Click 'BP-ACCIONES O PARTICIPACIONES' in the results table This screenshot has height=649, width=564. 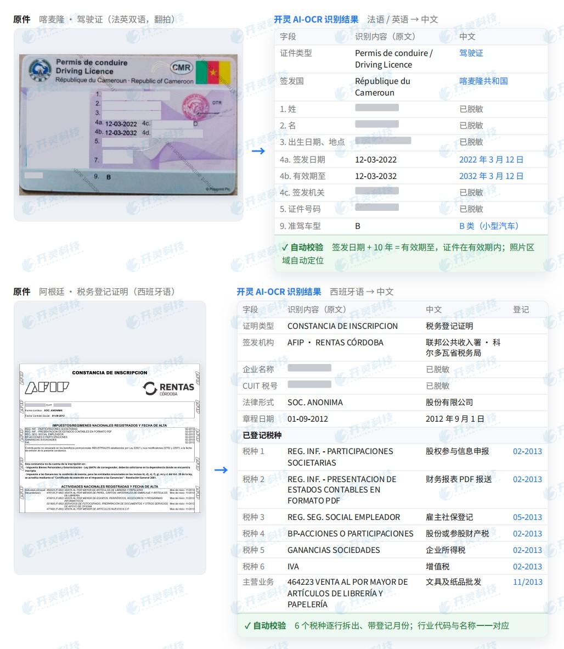(350, 534)
